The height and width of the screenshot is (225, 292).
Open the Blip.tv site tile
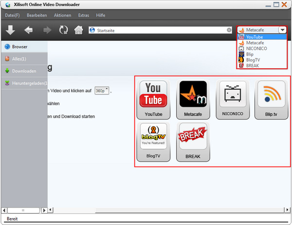pos(271,99)
